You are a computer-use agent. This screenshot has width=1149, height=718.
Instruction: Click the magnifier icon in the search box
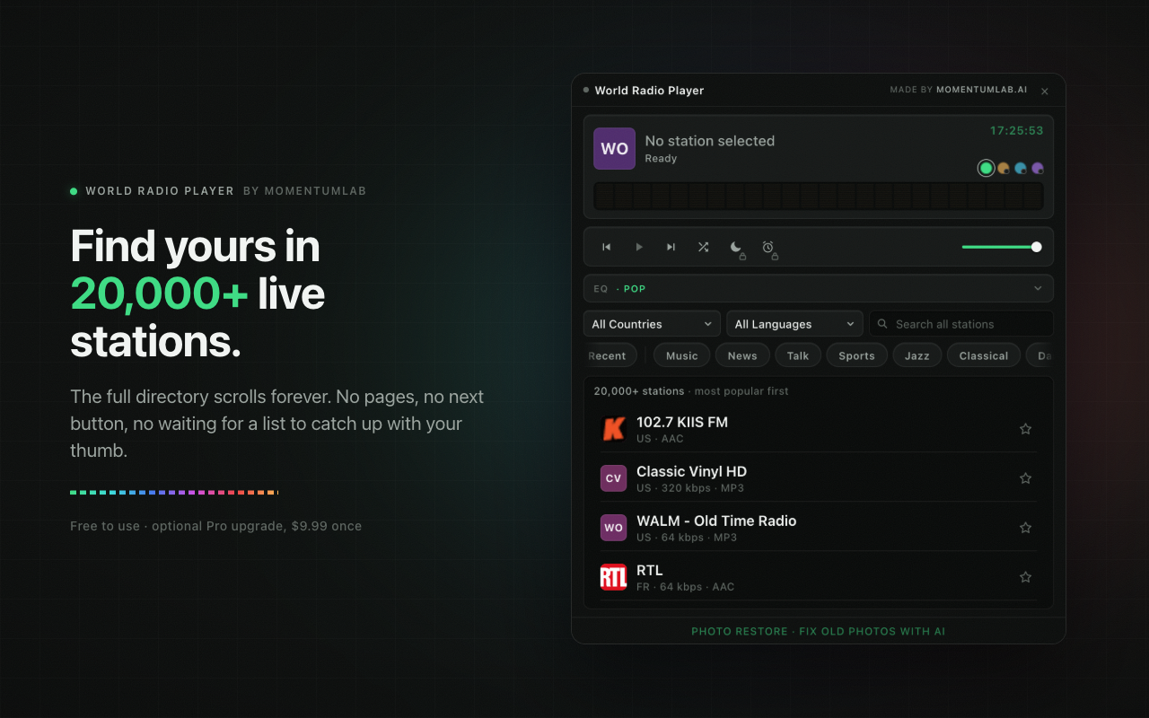883,324
